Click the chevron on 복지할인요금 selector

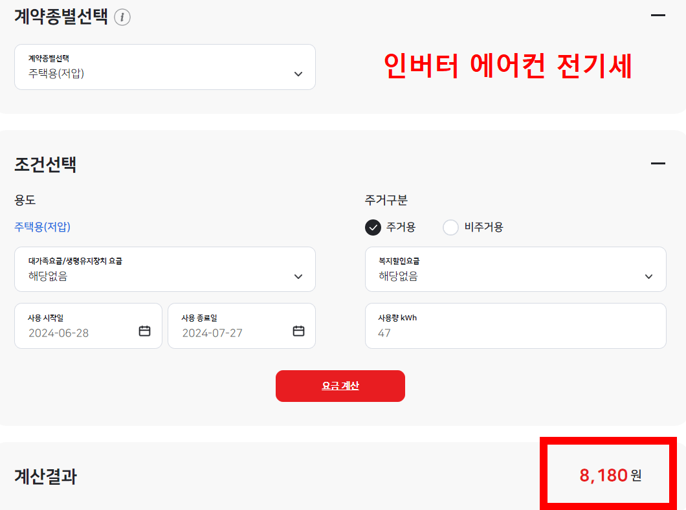(649, 276)
